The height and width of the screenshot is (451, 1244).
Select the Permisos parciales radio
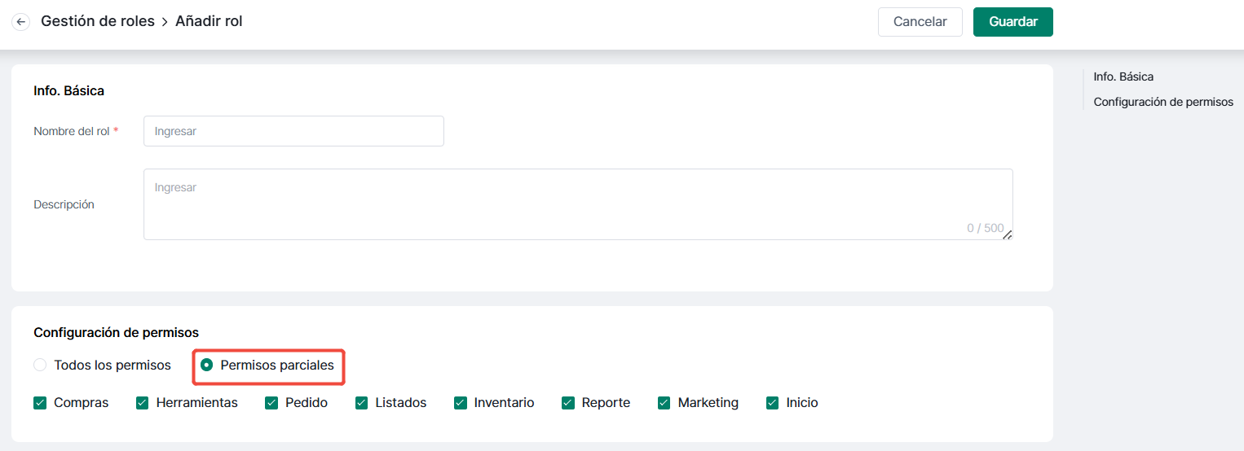click(x=207, y=365)
